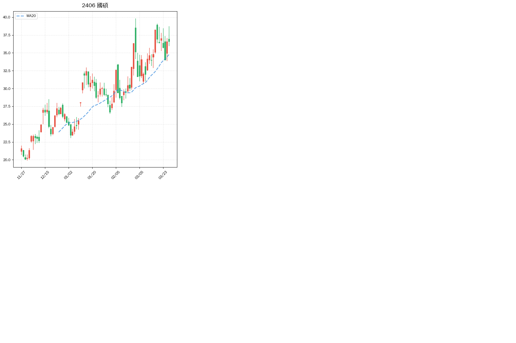Click the 01/02 x-axis date label

(x=68, y=175)
